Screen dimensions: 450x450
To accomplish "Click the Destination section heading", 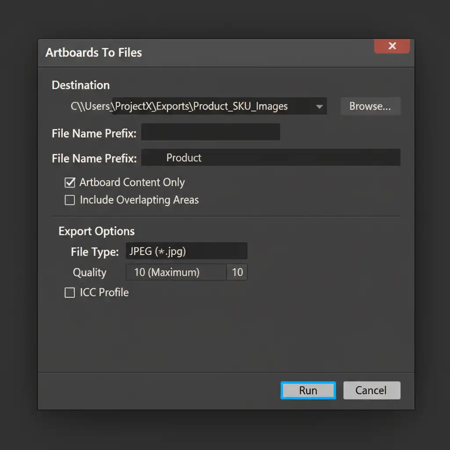I will 81,85.
